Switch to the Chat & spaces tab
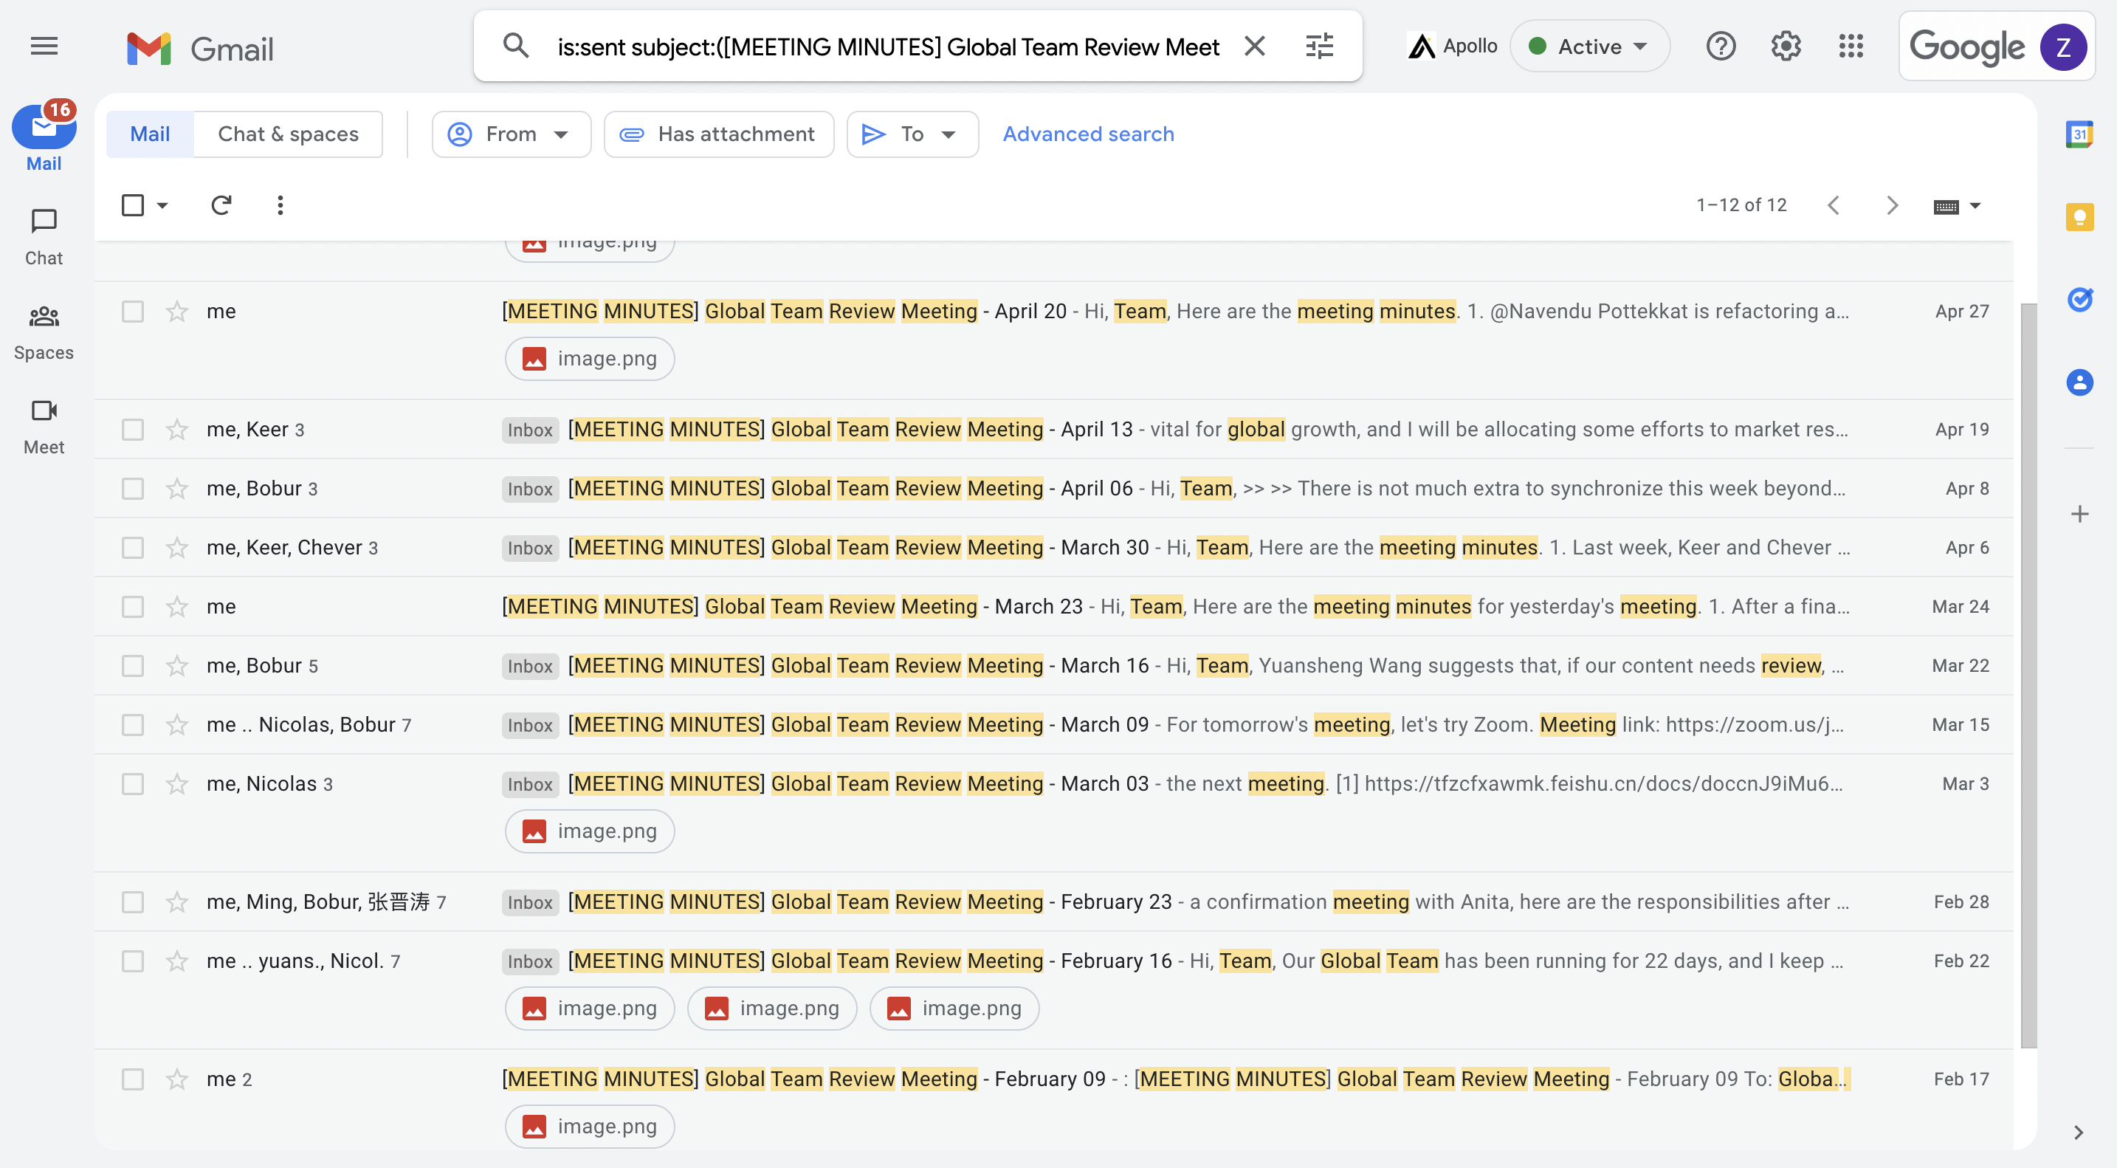 pyautogui.click(x=288, y=134)
